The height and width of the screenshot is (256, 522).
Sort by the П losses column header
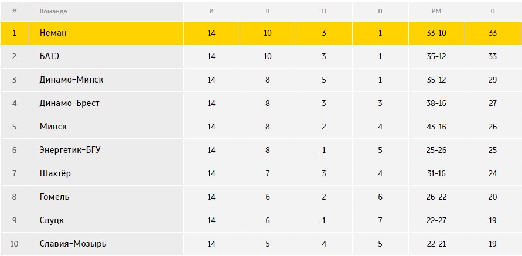(x=380, y=11)
